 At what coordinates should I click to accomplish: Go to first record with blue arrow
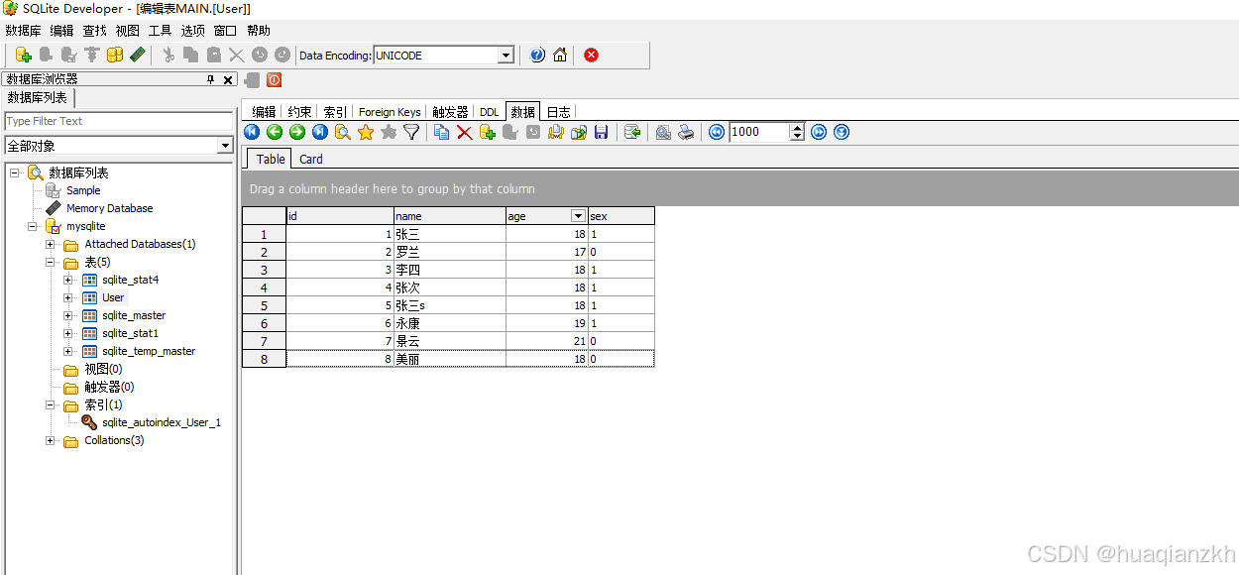point(252,132)
